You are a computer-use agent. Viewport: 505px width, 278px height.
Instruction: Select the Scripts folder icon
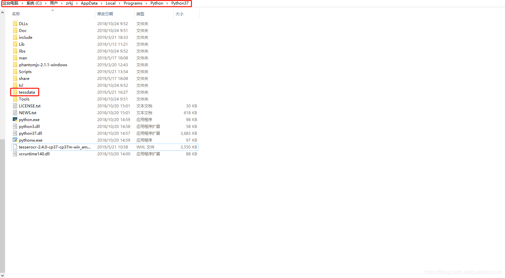point(15,71)
